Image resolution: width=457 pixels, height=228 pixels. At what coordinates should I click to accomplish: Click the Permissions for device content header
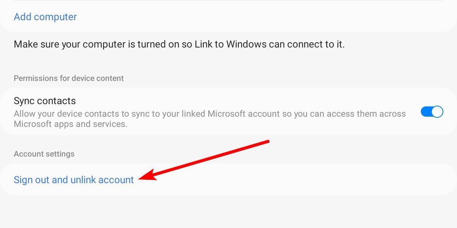pos(68,78)
